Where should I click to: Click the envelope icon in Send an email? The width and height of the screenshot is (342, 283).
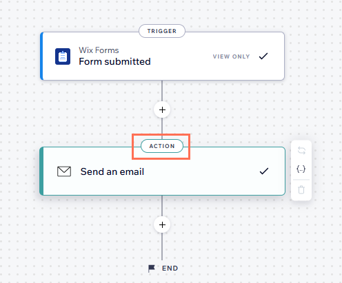point(64,171)
